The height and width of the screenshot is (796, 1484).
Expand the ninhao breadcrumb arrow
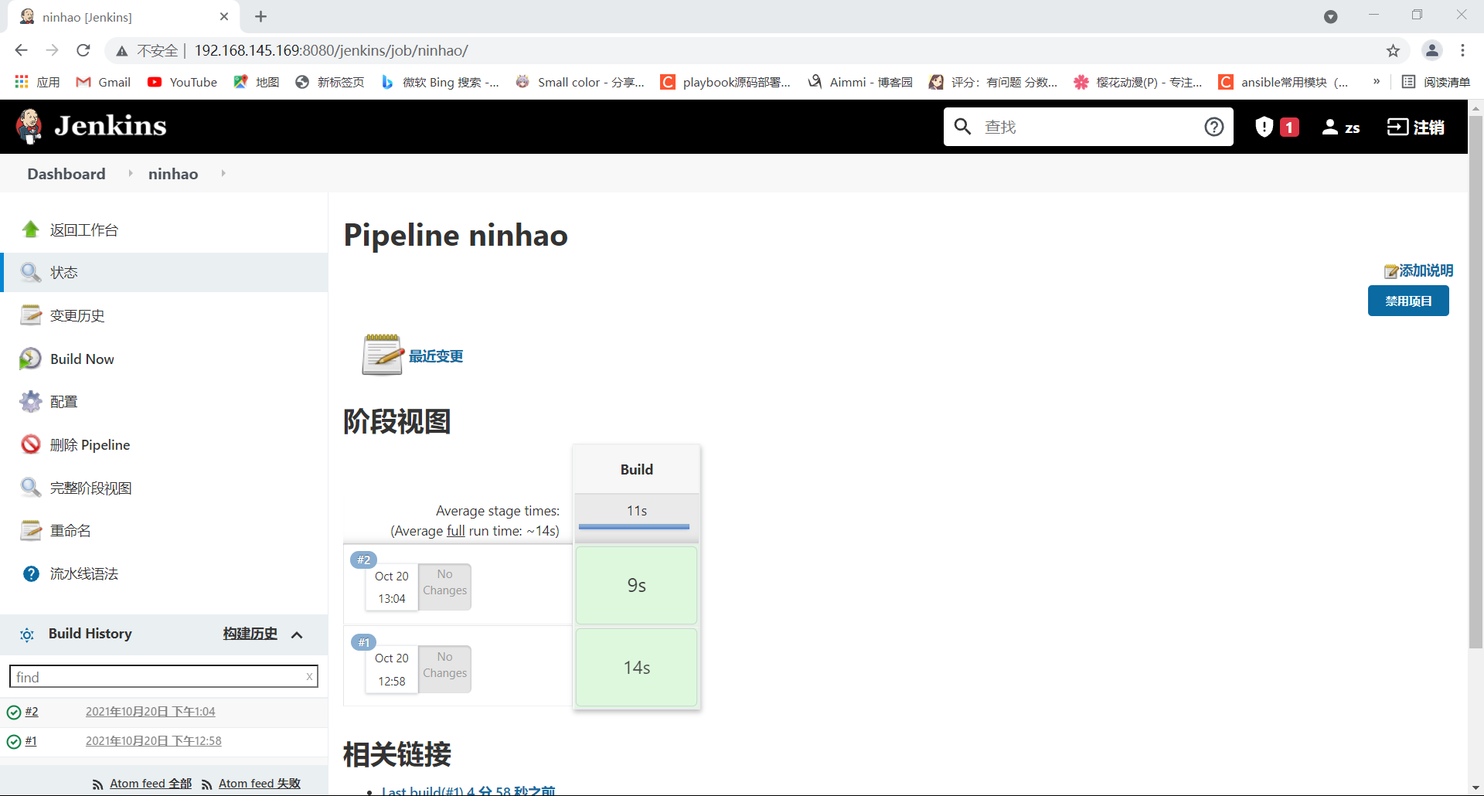223,173
